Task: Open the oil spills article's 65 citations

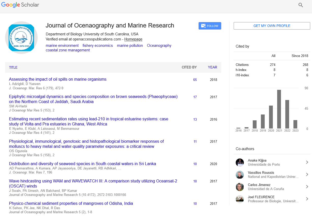Action: coord(195,80)
